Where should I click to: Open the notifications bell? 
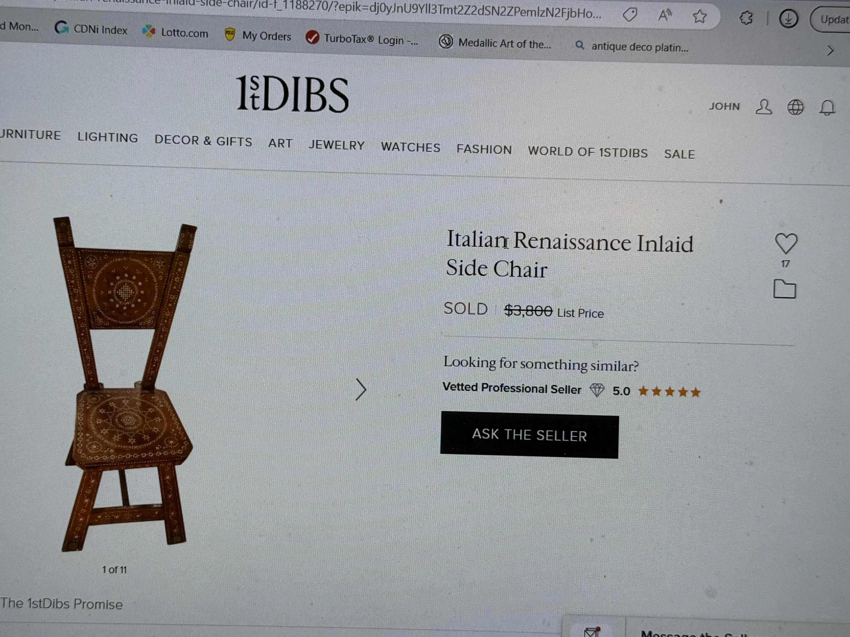(x=827, y=108)
